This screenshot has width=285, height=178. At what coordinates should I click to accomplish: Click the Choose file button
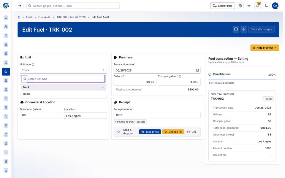[173, 132]
